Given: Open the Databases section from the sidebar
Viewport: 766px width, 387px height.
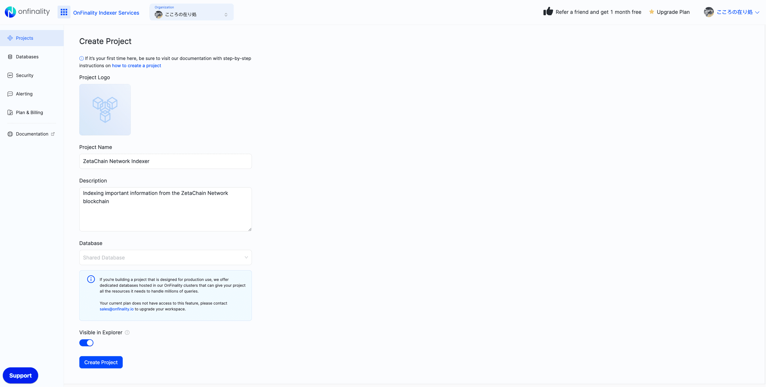Looking at the screenshot, I should click(10, 56).
